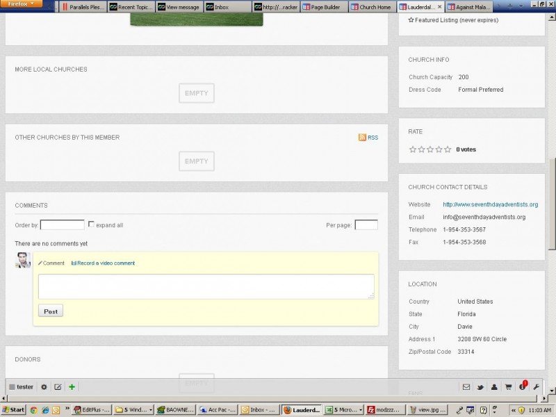Switch to the Page Builder tab

(324, 7)
